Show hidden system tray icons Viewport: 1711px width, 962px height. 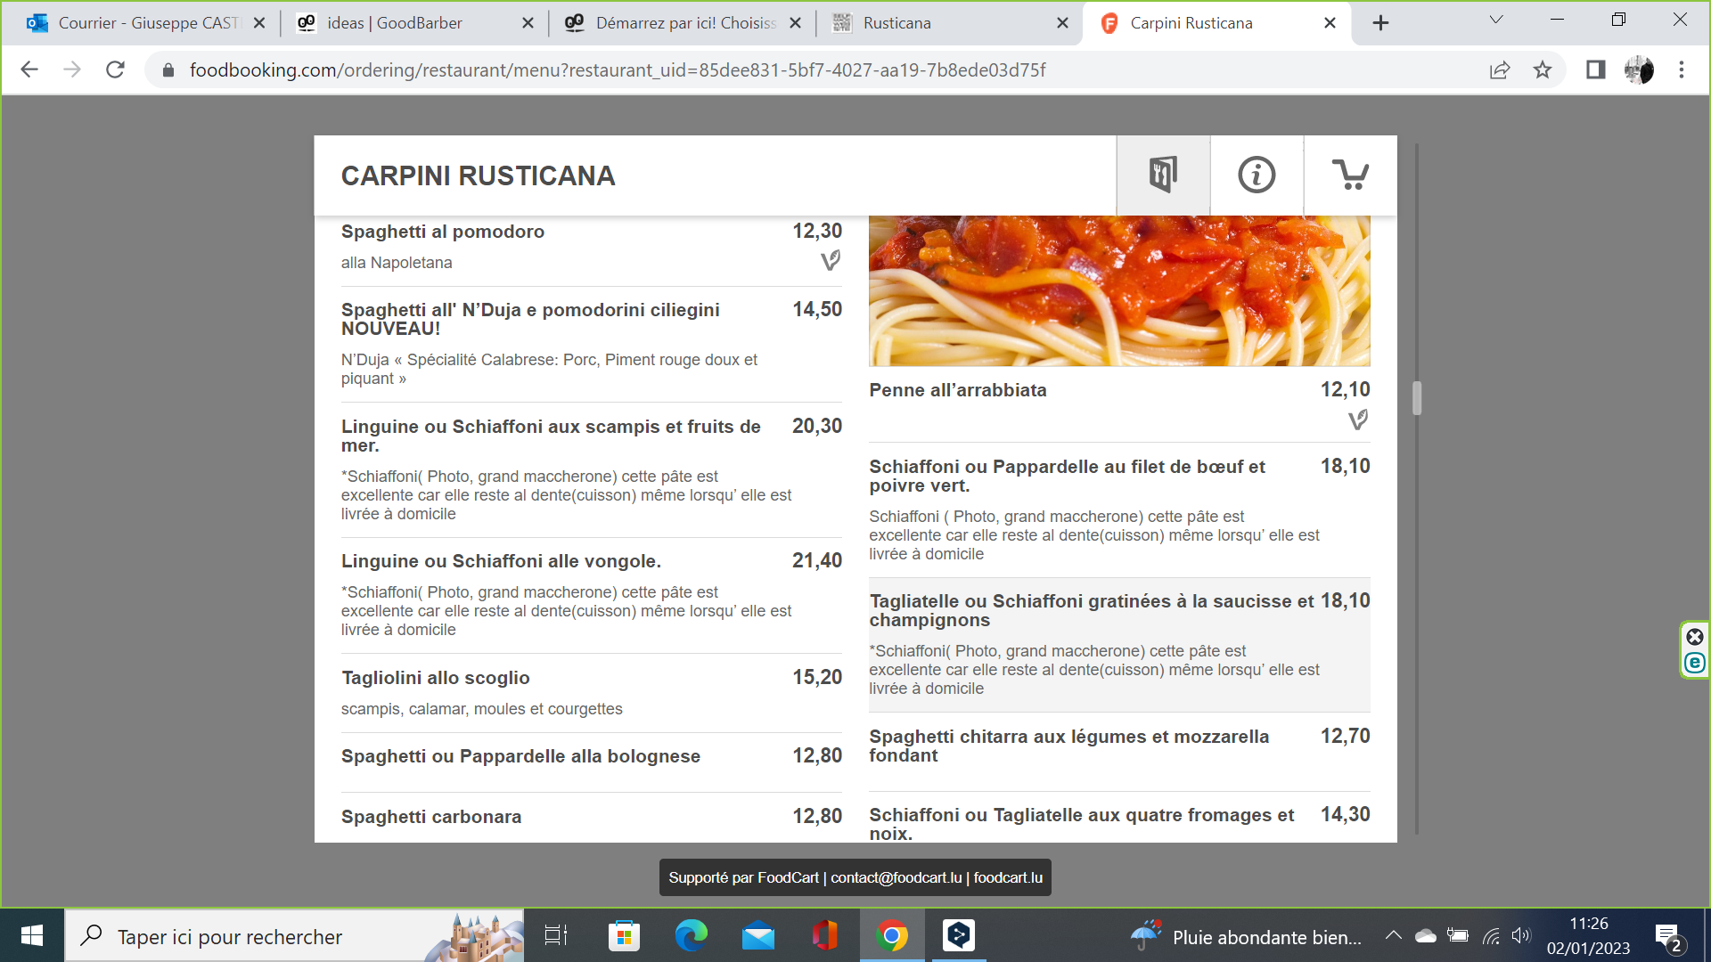[1393, 935]
